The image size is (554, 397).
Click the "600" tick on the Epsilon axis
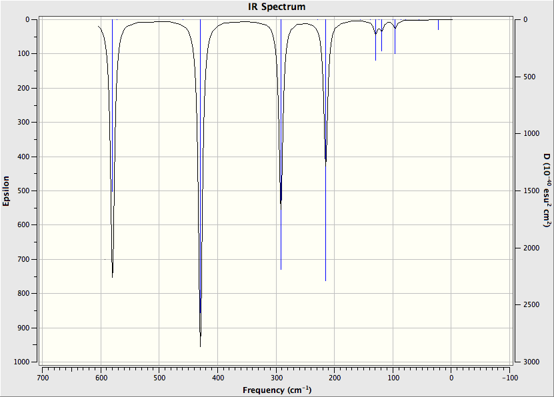coord(23,224)
